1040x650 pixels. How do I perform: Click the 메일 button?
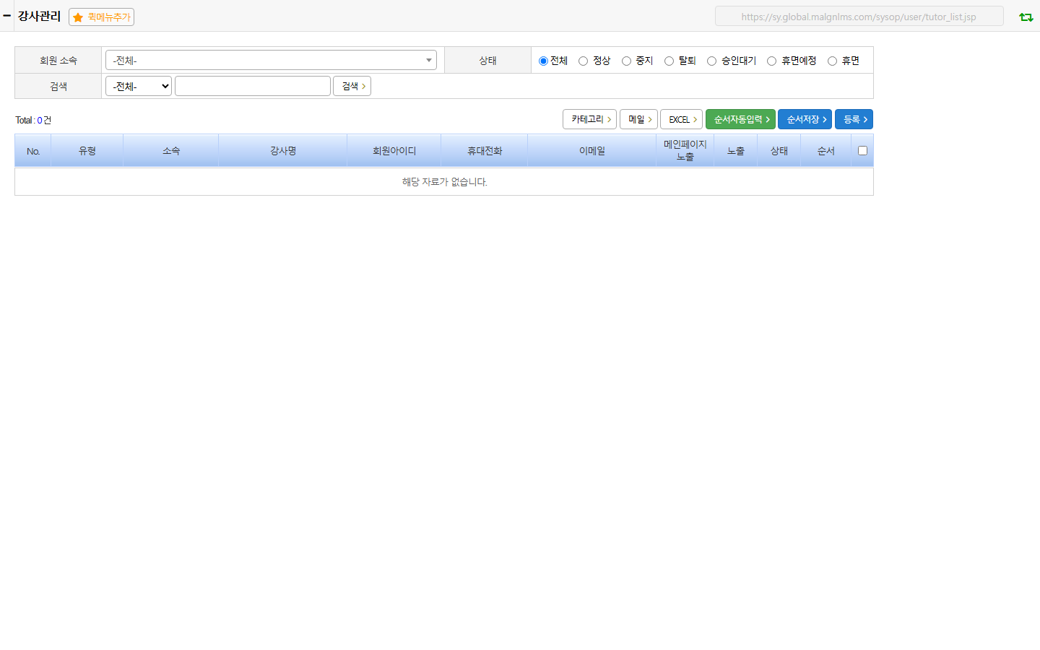pos(638,119)
